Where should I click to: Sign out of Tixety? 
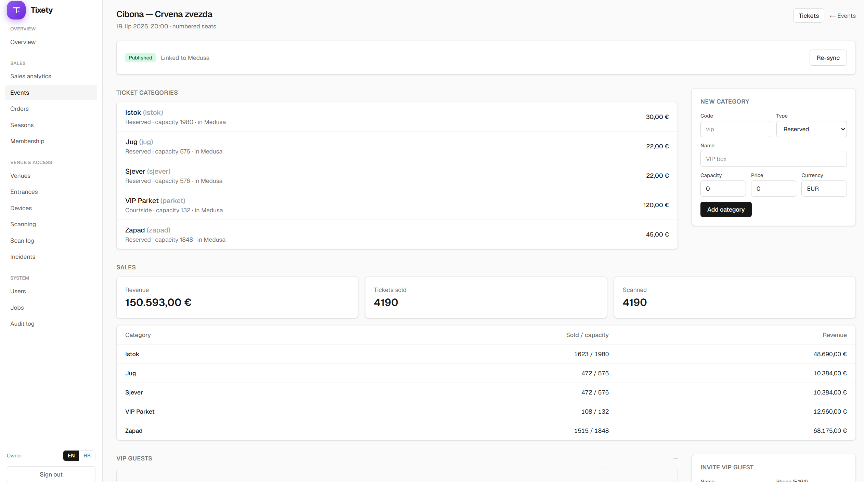coord(51,474)
